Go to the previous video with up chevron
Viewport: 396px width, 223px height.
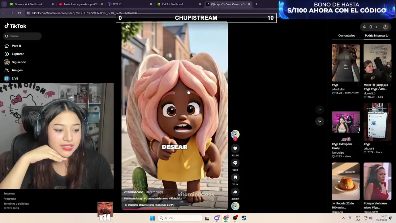[320, 110]
